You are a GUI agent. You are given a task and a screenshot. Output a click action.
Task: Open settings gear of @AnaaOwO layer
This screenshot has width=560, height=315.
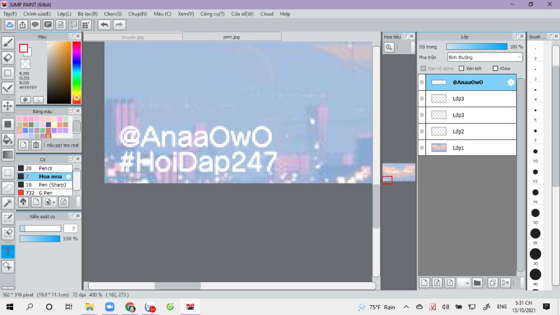point(511,82)
